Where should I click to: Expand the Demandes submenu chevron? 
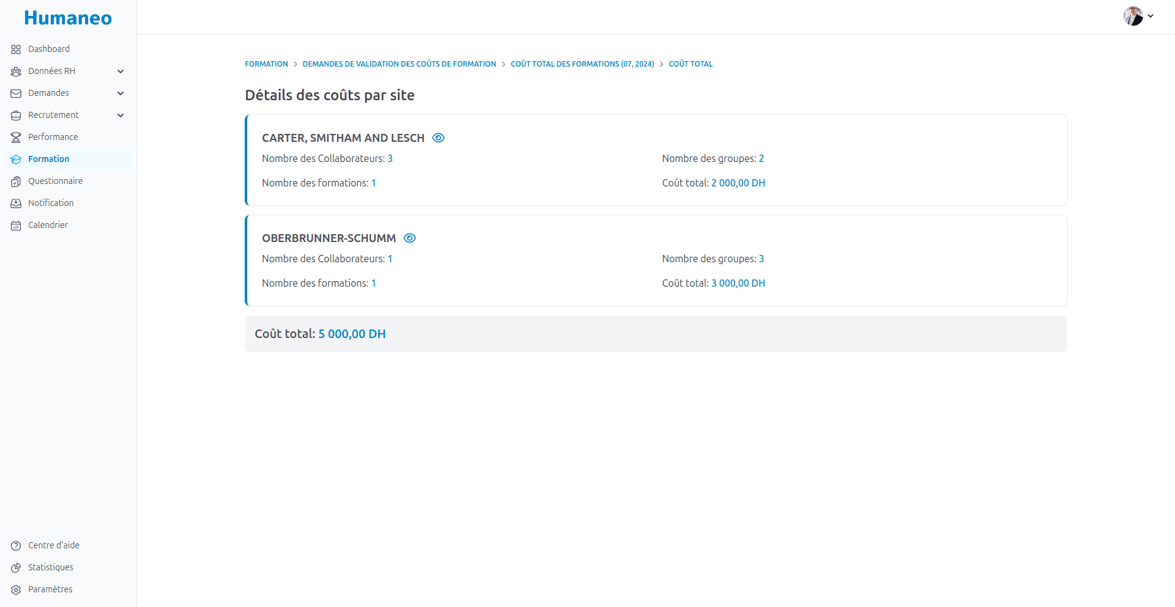click(121, 94)
